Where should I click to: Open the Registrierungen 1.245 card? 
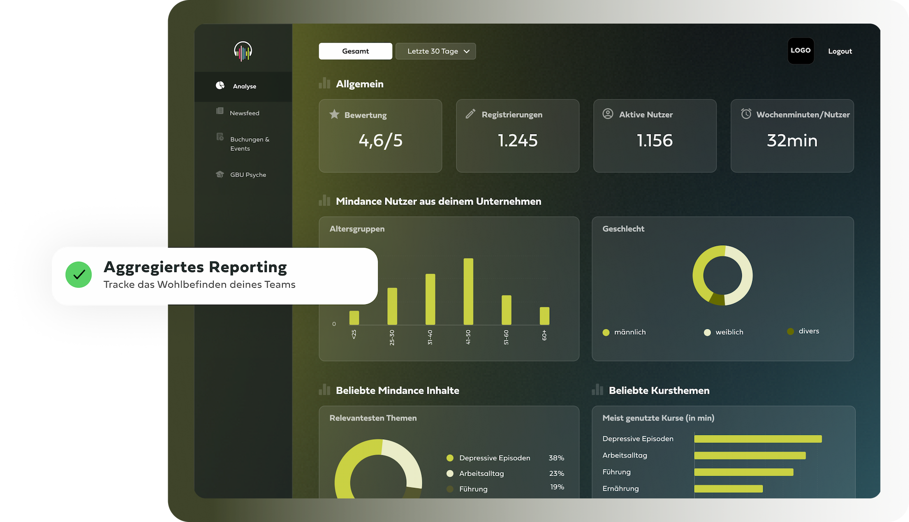[517, 136]
